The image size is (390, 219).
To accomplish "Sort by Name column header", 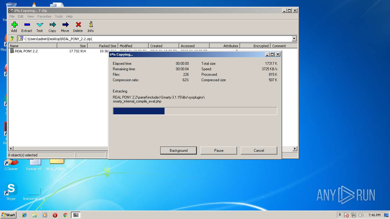I will [x=33, y=46].
